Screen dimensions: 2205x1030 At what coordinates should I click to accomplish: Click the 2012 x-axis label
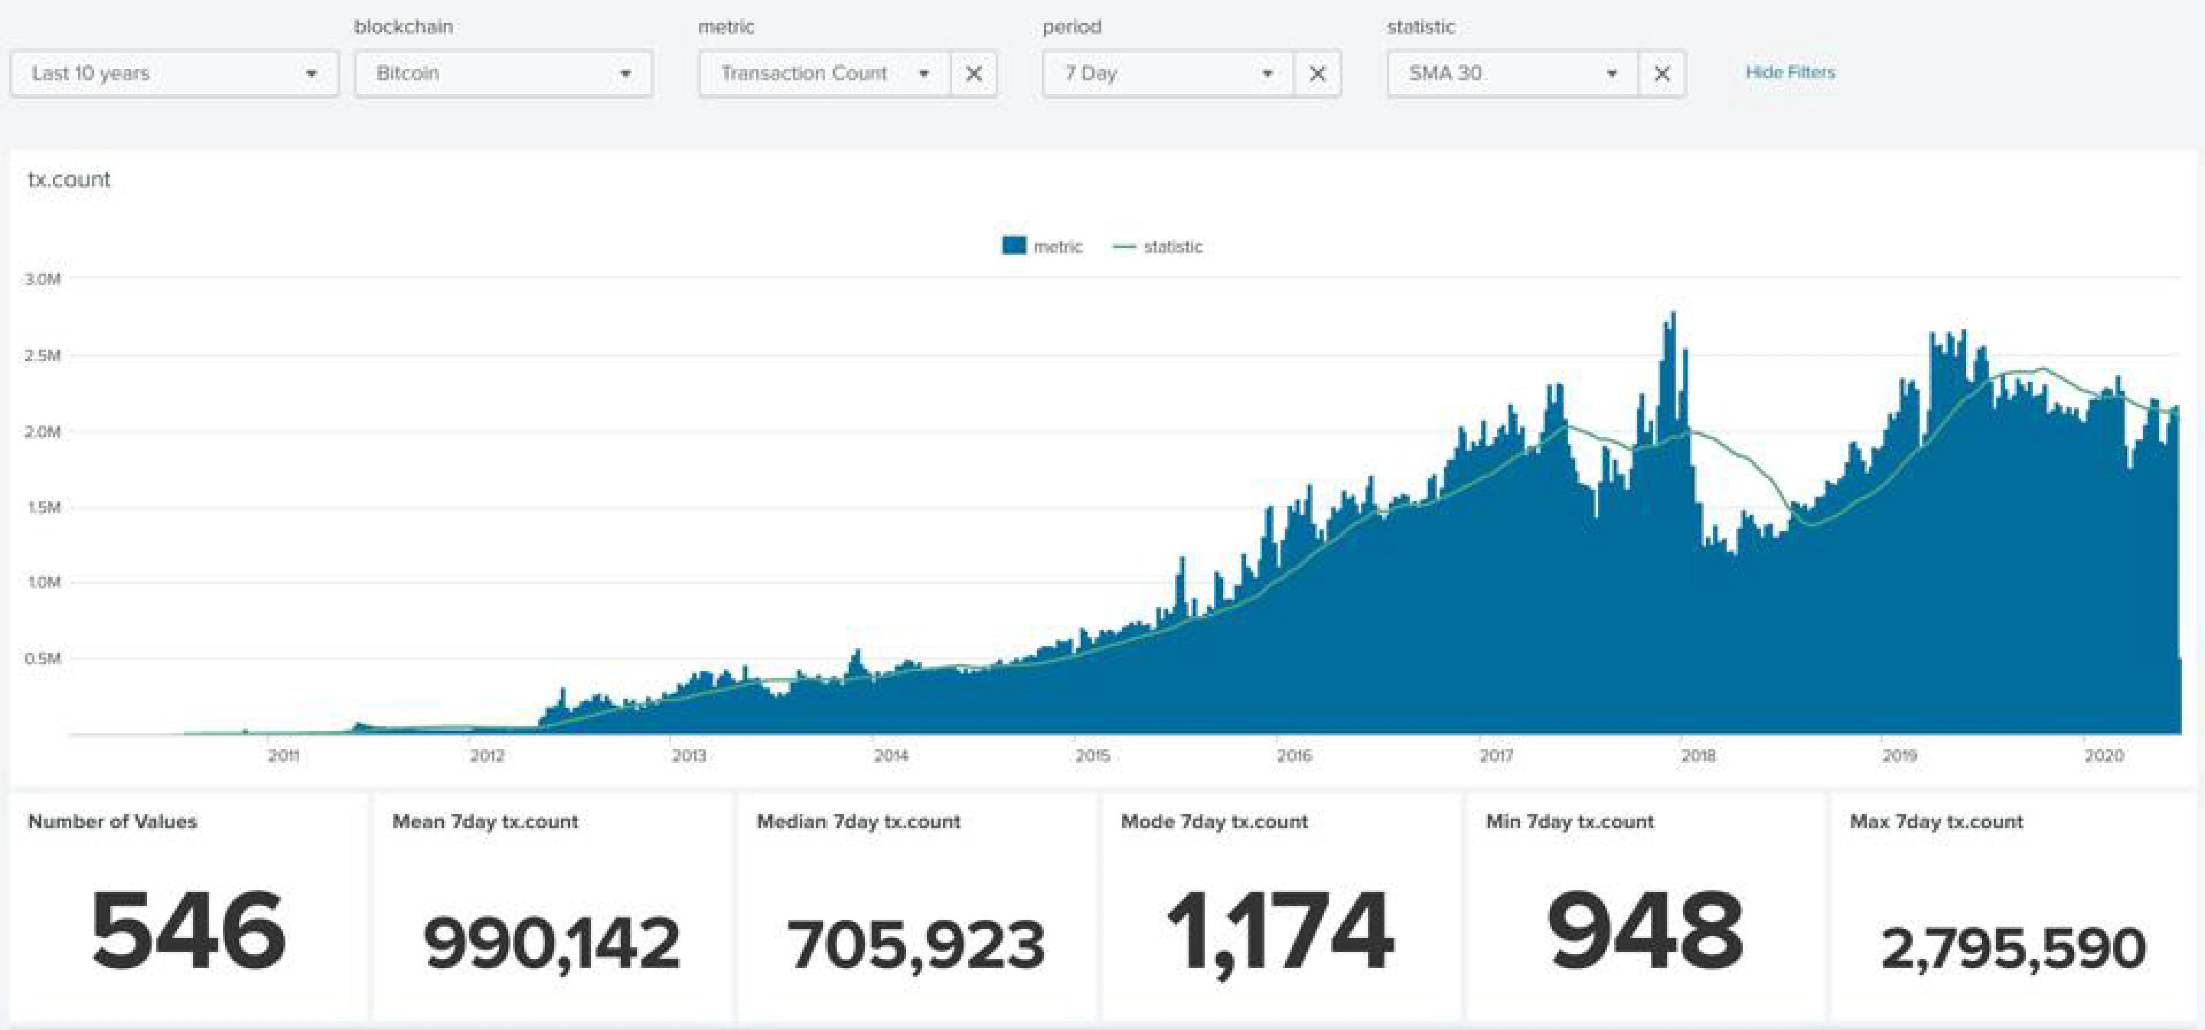pos(487,756)
